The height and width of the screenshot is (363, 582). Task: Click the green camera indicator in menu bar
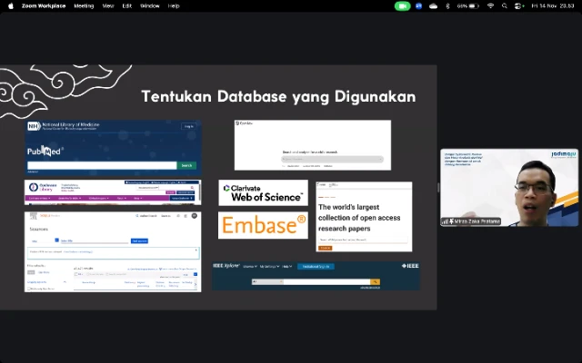click(402, 6)
